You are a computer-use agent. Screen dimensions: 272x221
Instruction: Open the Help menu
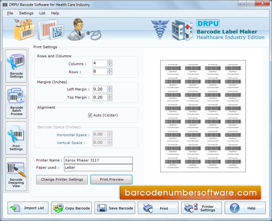pyautogui.click(x=55, y=13)
